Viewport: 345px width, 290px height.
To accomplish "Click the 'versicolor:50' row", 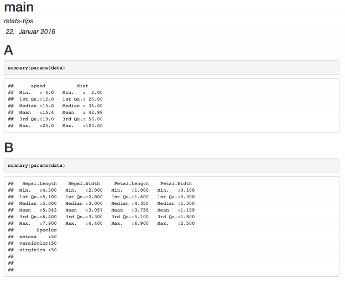I will (x=38, y=243).
